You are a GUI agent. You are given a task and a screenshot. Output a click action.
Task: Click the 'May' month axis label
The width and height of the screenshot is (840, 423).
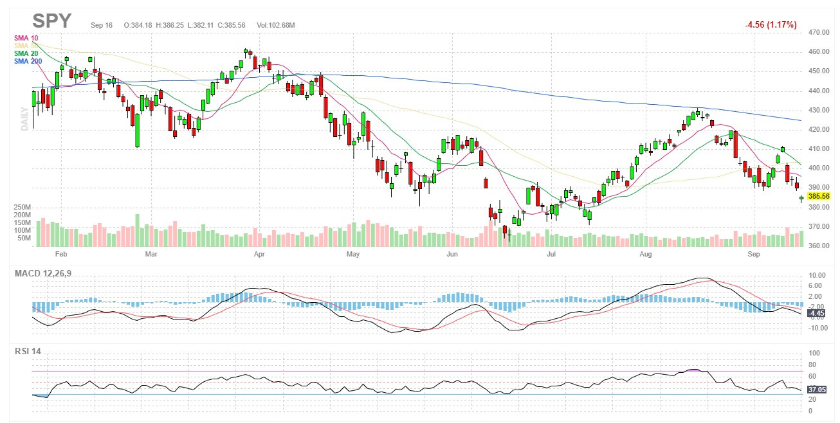352,254
